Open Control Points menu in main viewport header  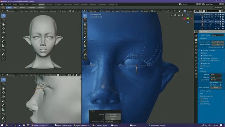pos(126,11)
